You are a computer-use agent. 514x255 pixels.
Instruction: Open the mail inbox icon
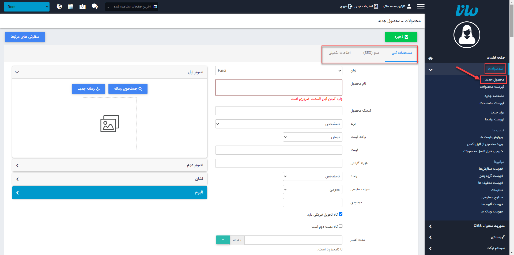82,6
